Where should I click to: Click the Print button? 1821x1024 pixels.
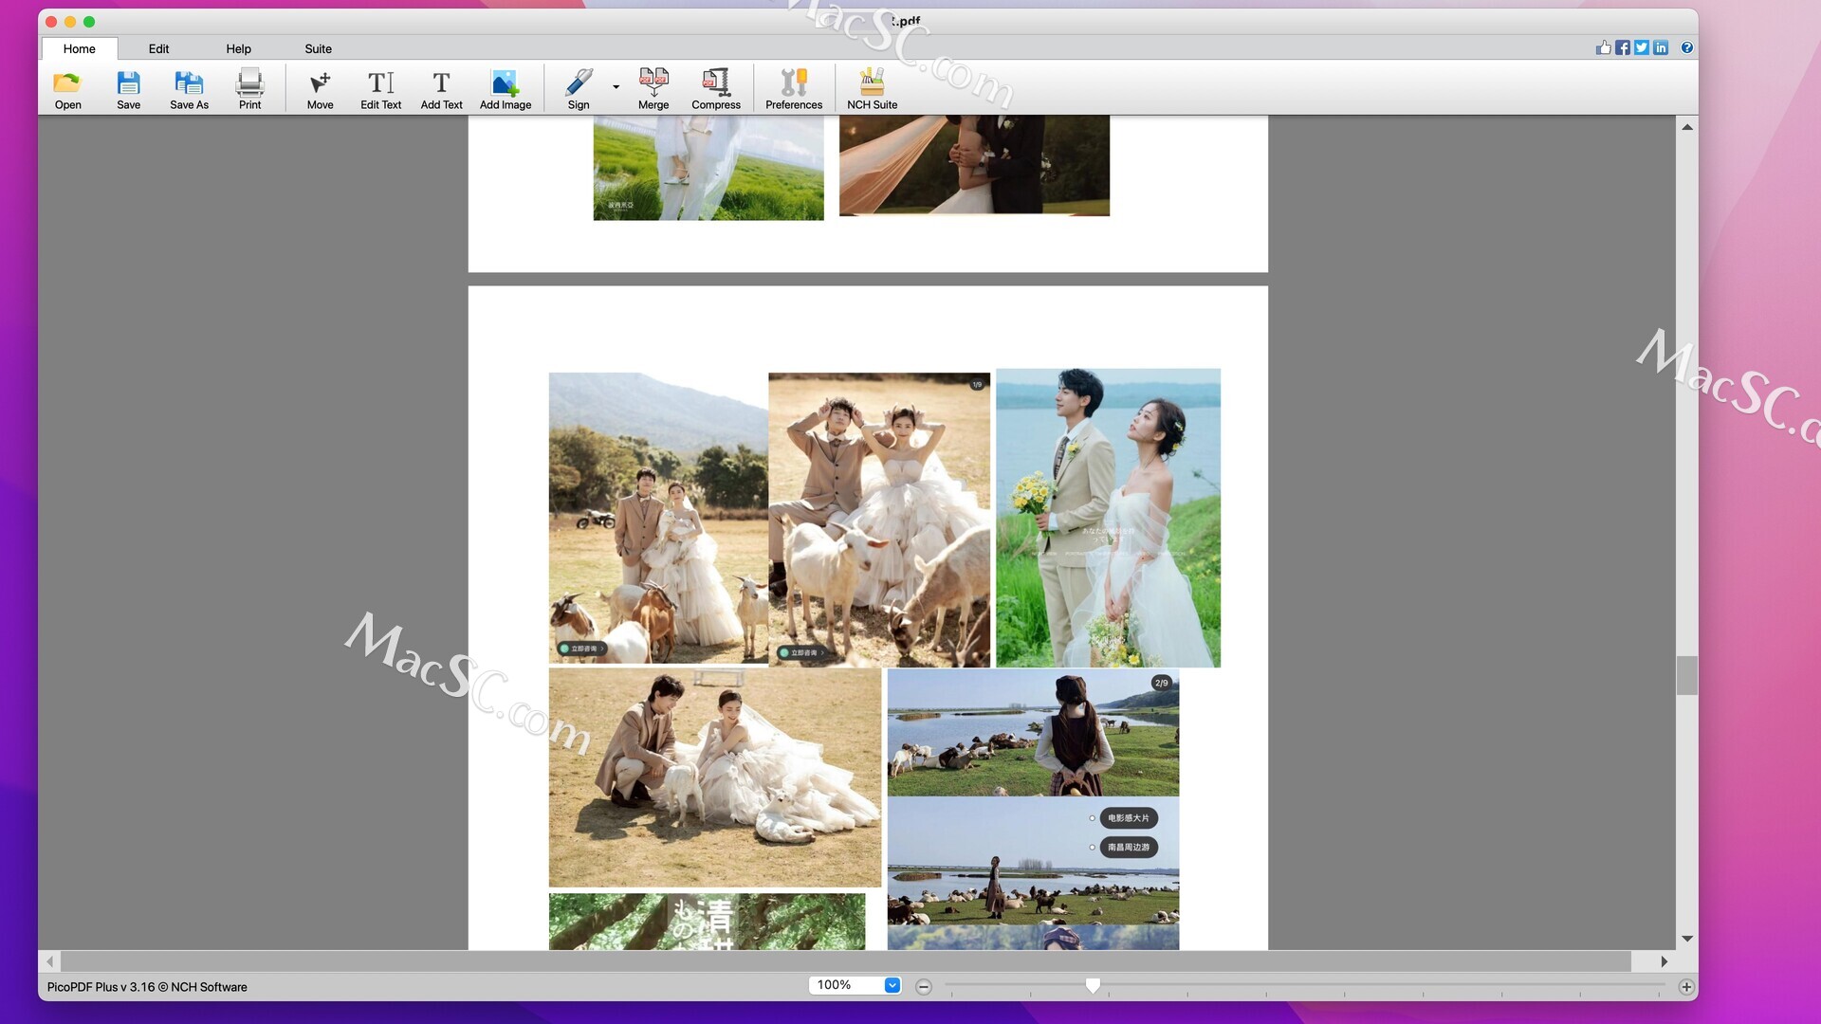[250, 87]
